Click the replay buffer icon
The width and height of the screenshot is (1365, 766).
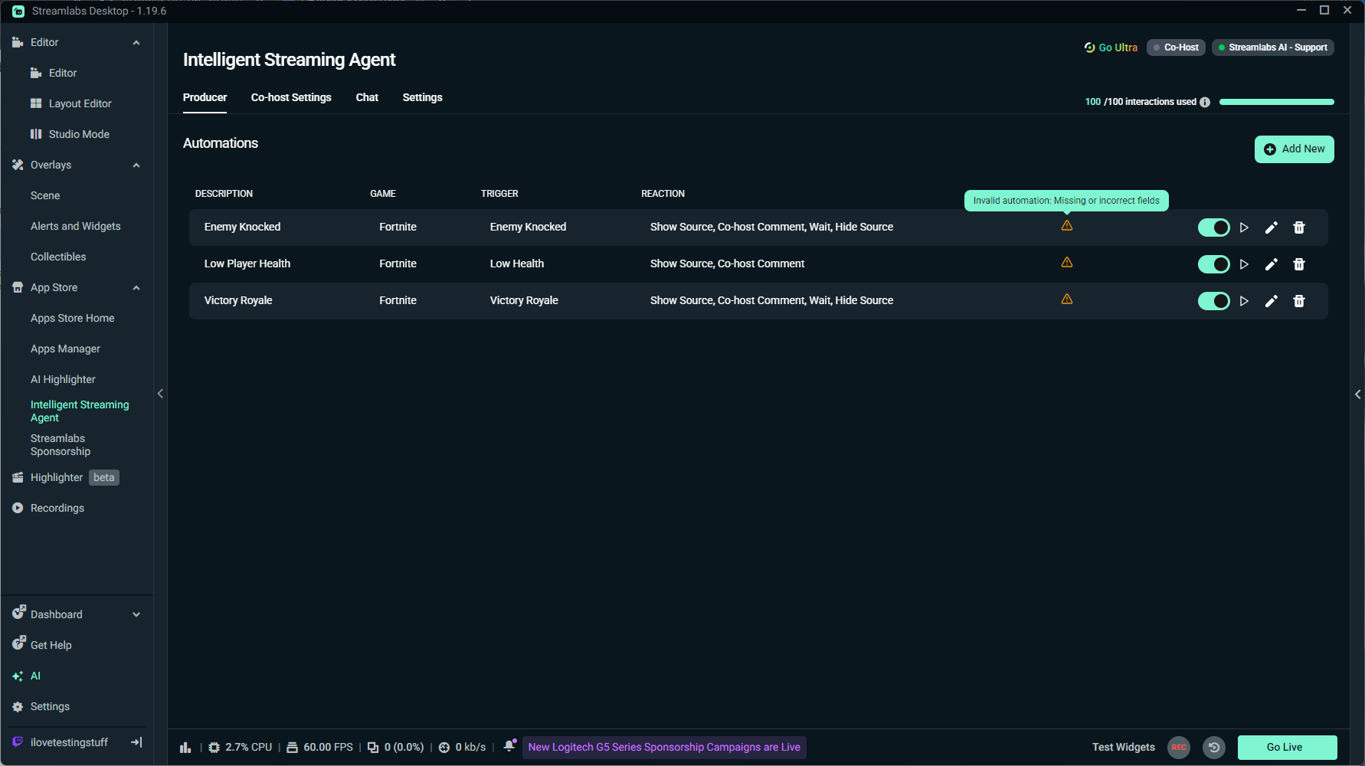pyautogui.click(x=1213, y=748)
